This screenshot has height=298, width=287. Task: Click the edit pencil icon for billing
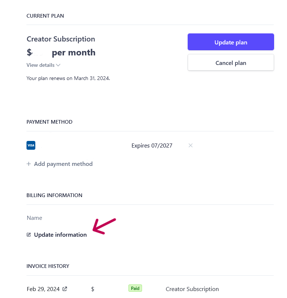pyautogui.click(x=29, y=235)
